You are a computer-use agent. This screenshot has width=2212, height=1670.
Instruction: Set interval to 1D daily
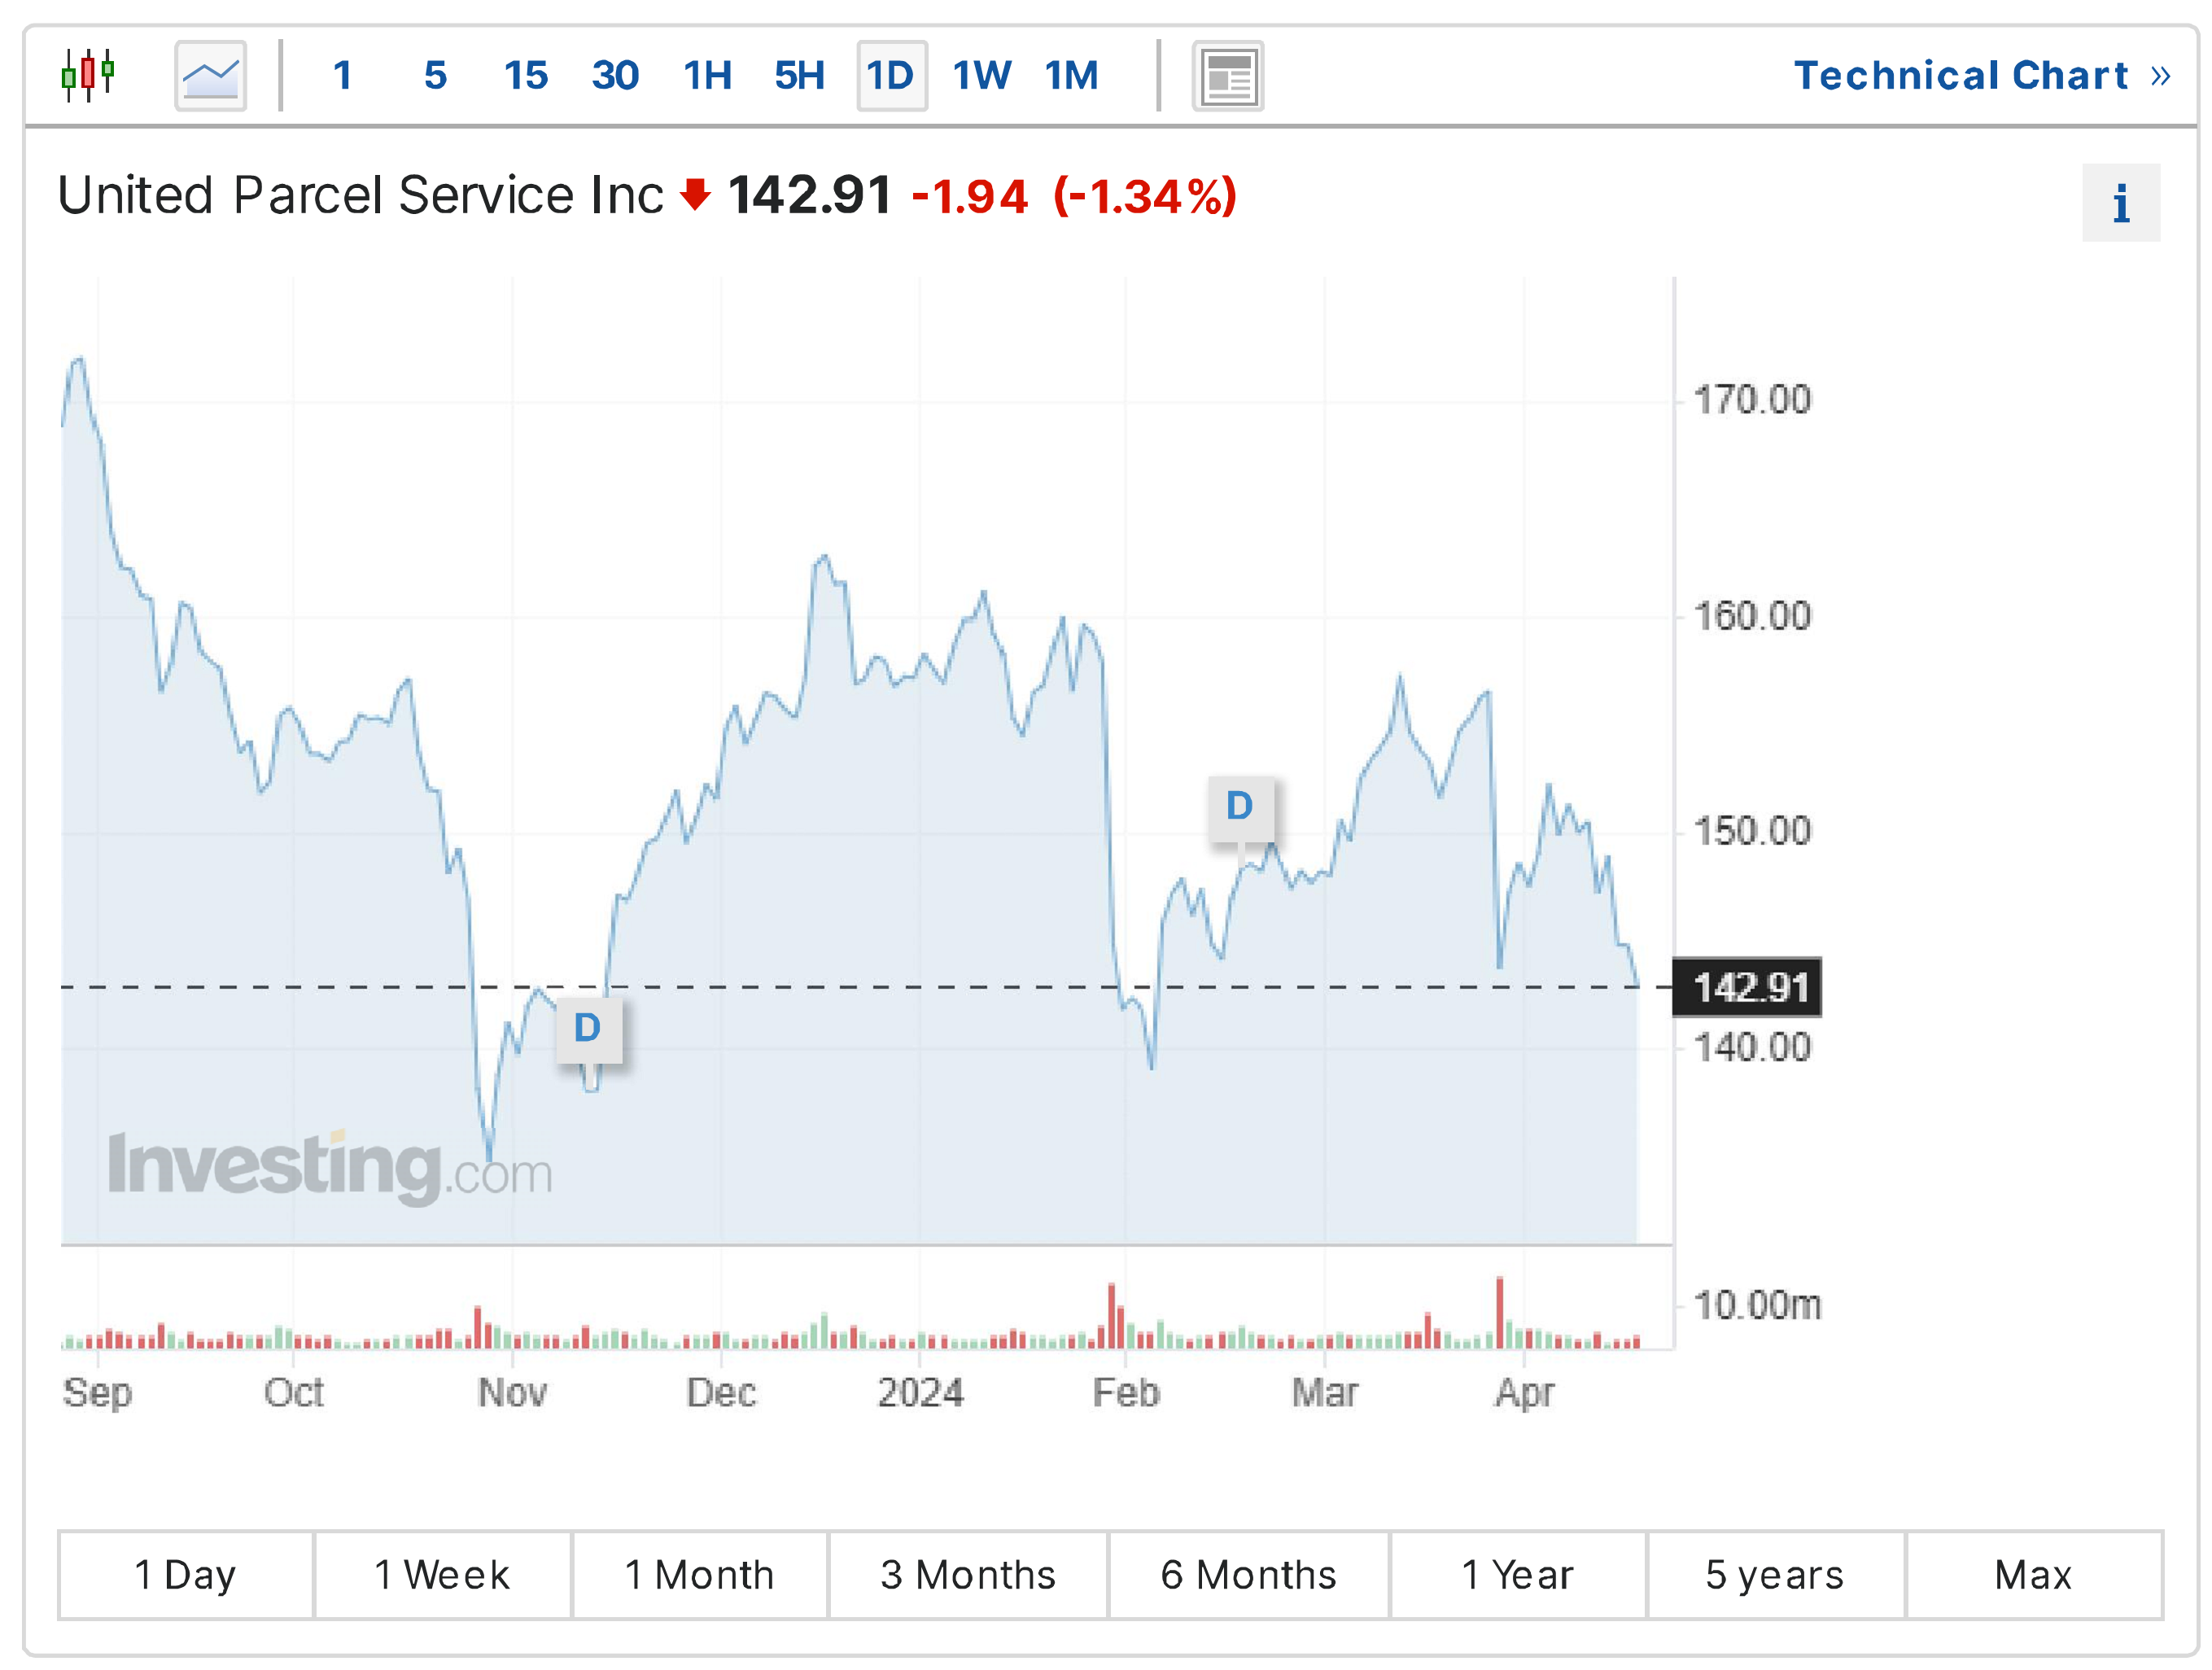(x=890, y=76)
